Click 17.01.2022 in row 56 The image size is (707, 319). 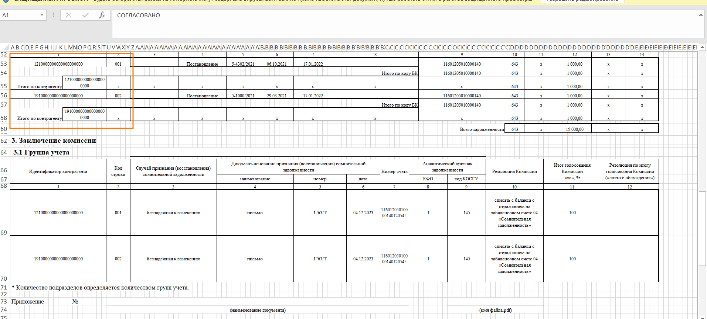click(x=313, y=96)
